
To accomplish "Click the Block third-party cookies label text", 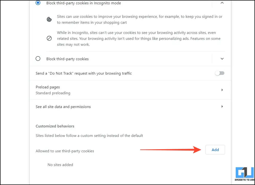I will click(68, 59).
